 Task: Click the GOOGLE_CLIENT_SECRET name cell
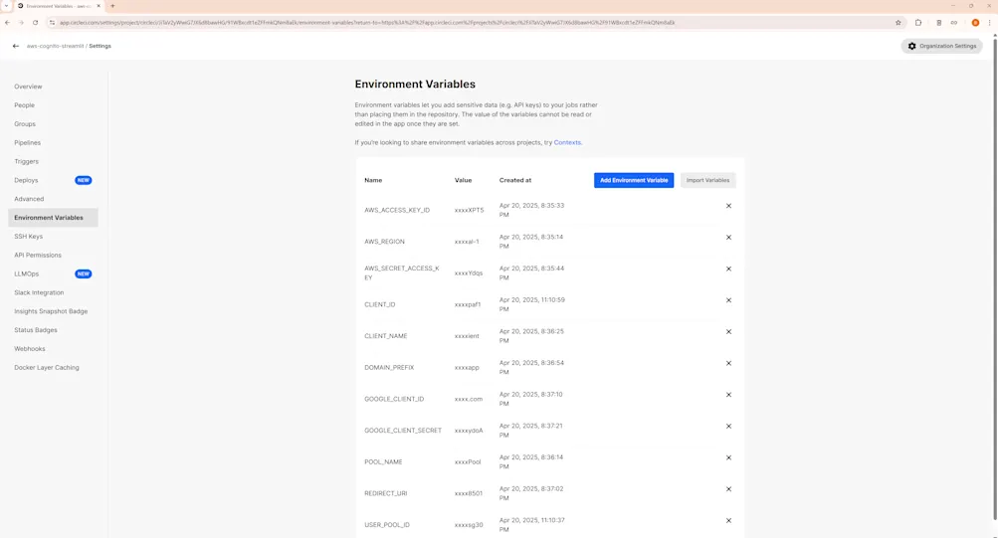[x=403, y=431]
